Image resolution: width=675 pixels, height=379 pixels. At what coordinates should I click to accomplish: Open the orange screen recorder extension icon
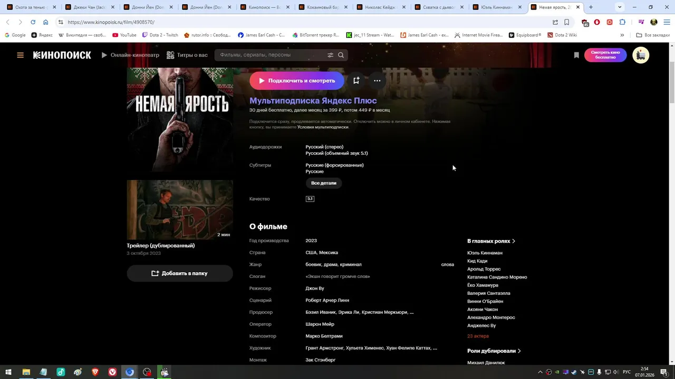pos(610,22)
